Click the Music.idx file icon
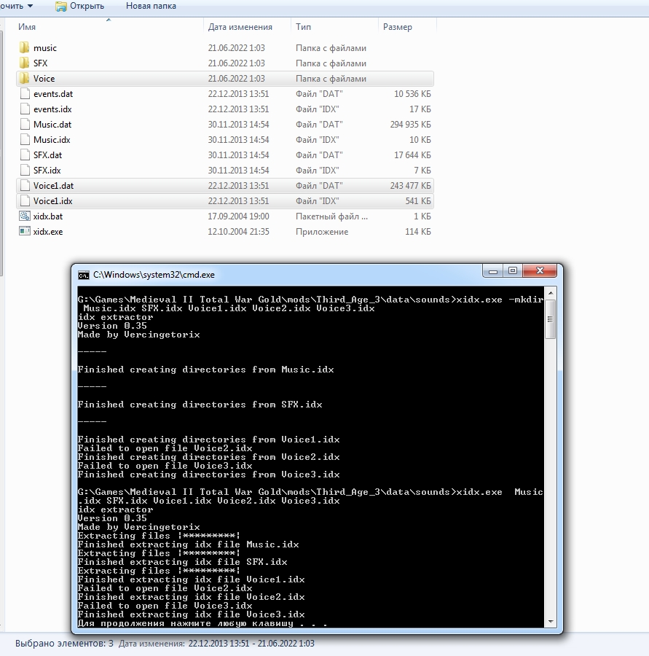 (x=25, y=140)
